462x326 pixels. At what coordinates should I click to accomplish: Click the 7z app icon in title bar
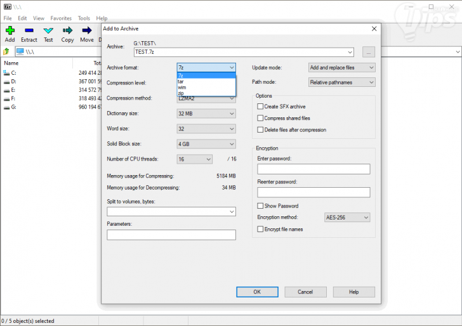(8, 6)
